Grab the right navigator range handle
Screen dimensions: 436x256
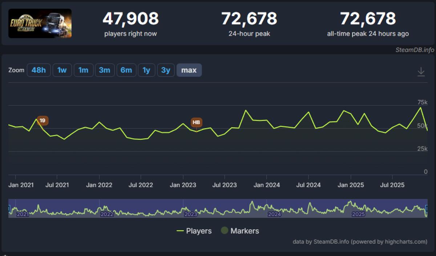(427, 208)
